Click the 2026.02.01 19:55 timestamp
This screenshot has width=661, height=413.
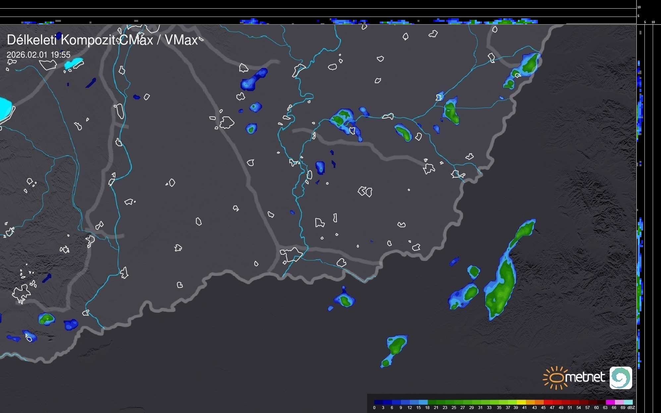click(x=38, y=55)
